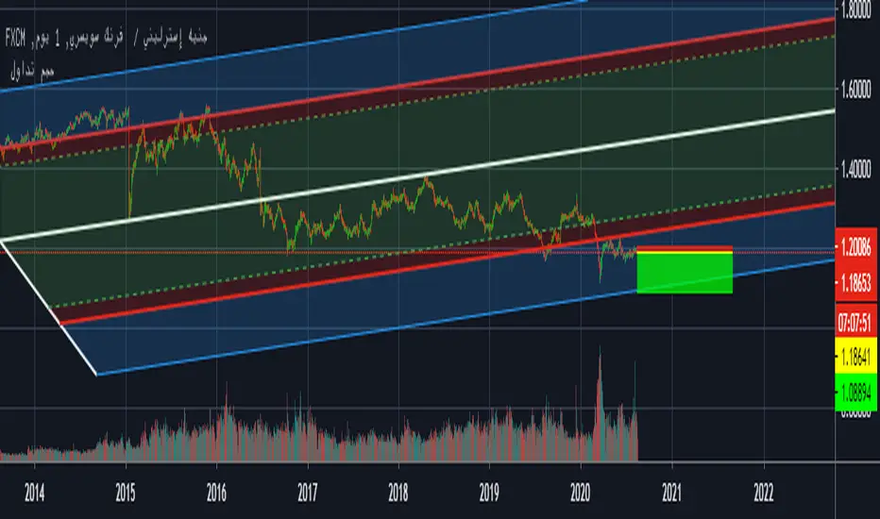880x519 pixels.
Task: Click the 2015 label on time axis
Action: coord(126,493)
